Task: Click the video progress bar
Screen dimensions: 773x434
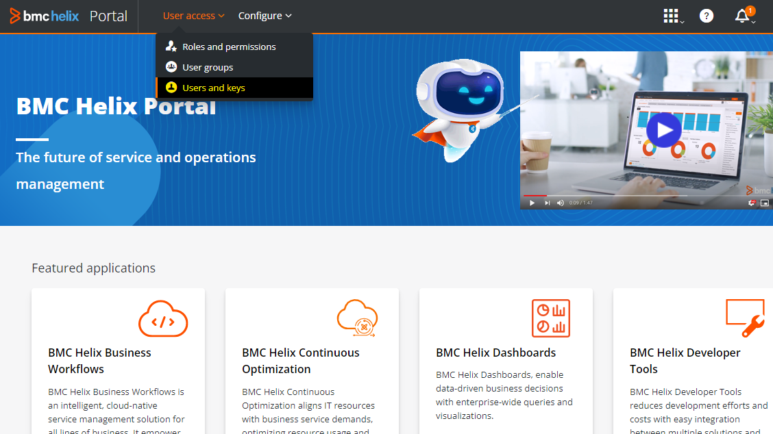Action: (x=646, y=196)
